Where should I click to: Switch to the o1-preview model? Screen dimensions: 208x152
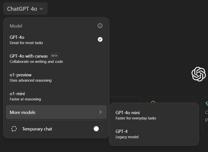tap(56, 77)
